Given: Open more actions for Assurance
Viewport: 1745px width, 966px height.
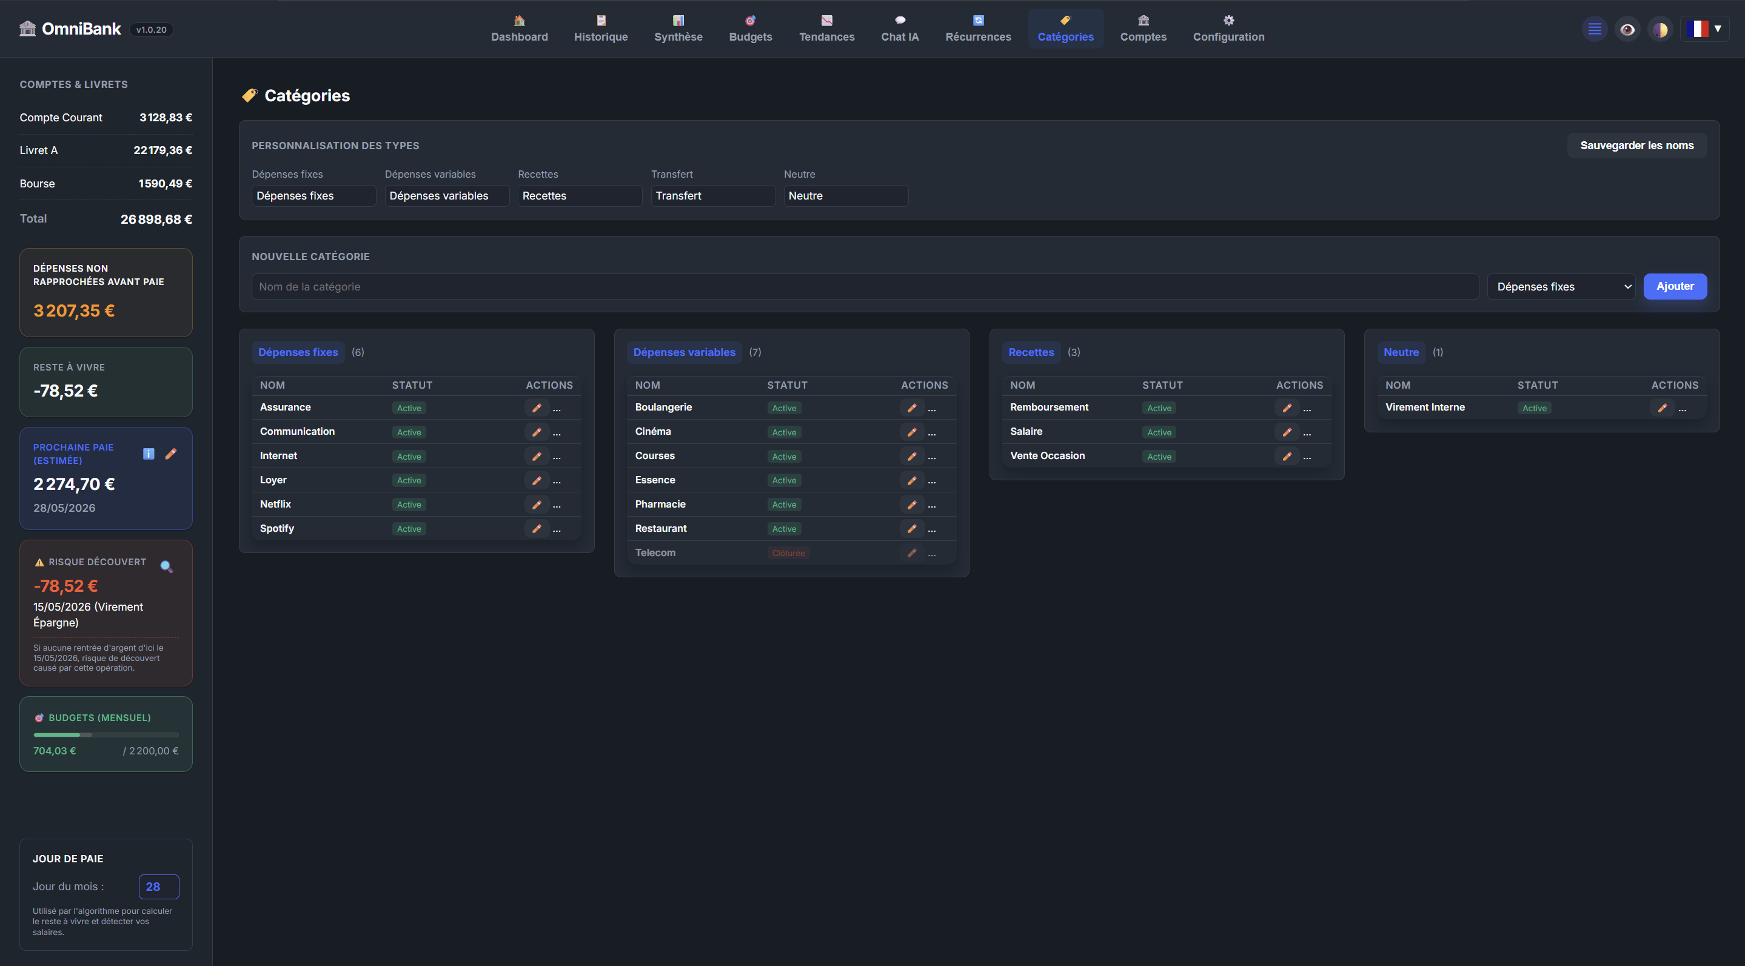Looking at the screenshot, I should click(557, 409).
